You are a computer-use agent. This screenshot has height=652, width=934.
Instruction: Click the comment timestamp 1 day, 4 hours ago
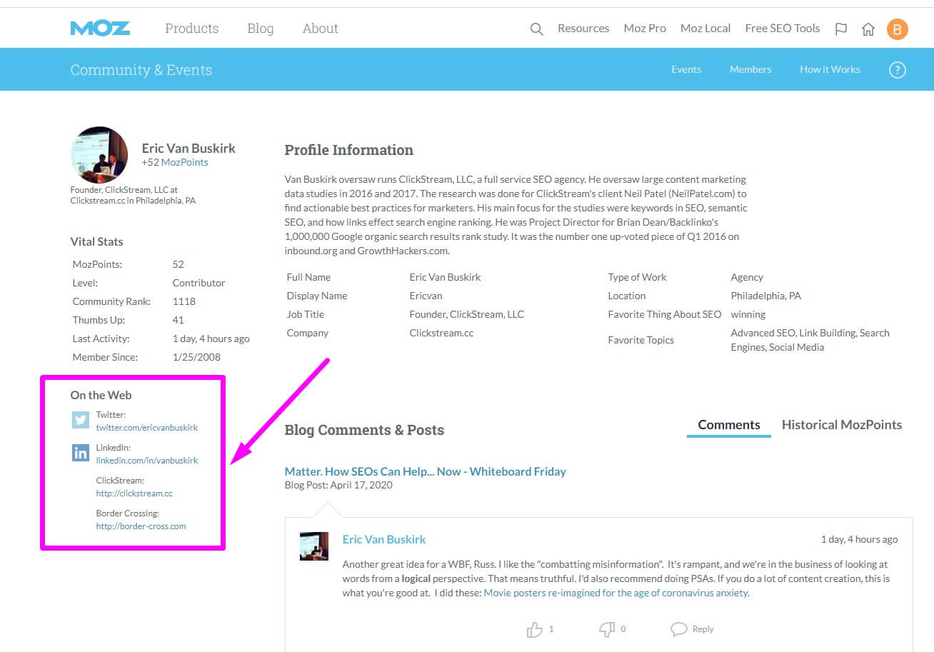pyautogui.click(x=860, y=539)
